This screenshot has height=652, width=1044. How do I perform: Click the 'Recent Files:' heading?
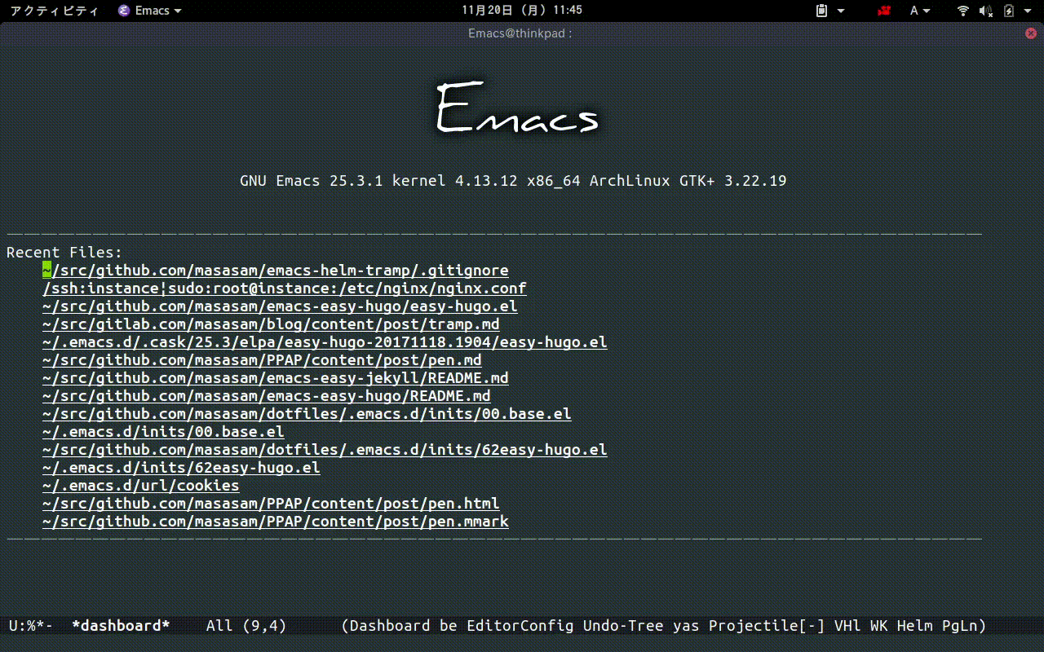(64, 253)
